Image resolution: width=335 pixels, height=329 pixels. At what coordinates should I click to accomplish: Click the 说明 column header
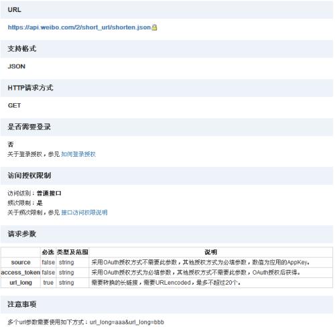[x=210, y=252]
